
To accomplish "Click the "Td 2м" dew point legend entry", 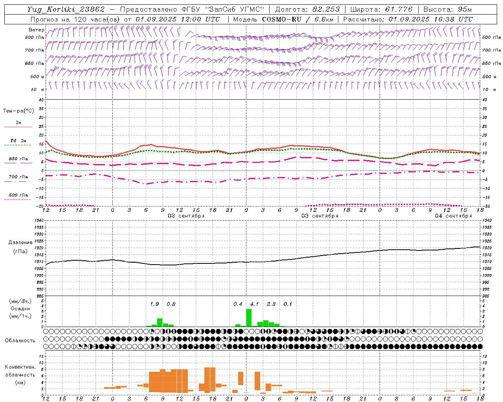I will (x=18, y=141).
